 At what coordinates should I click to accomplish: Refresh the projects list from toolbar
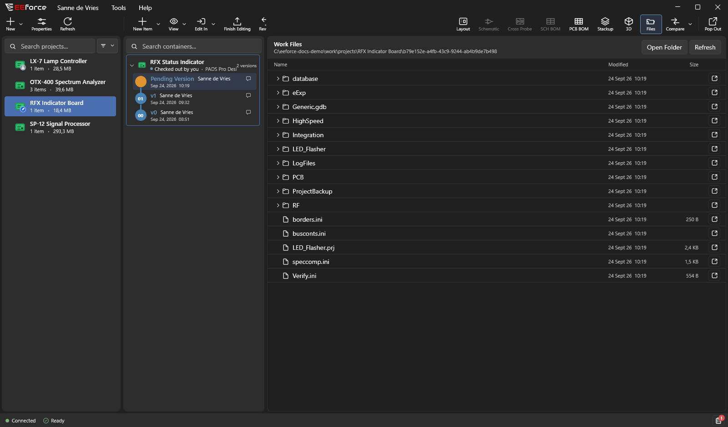pyautogui.click(x=68, y=24)
